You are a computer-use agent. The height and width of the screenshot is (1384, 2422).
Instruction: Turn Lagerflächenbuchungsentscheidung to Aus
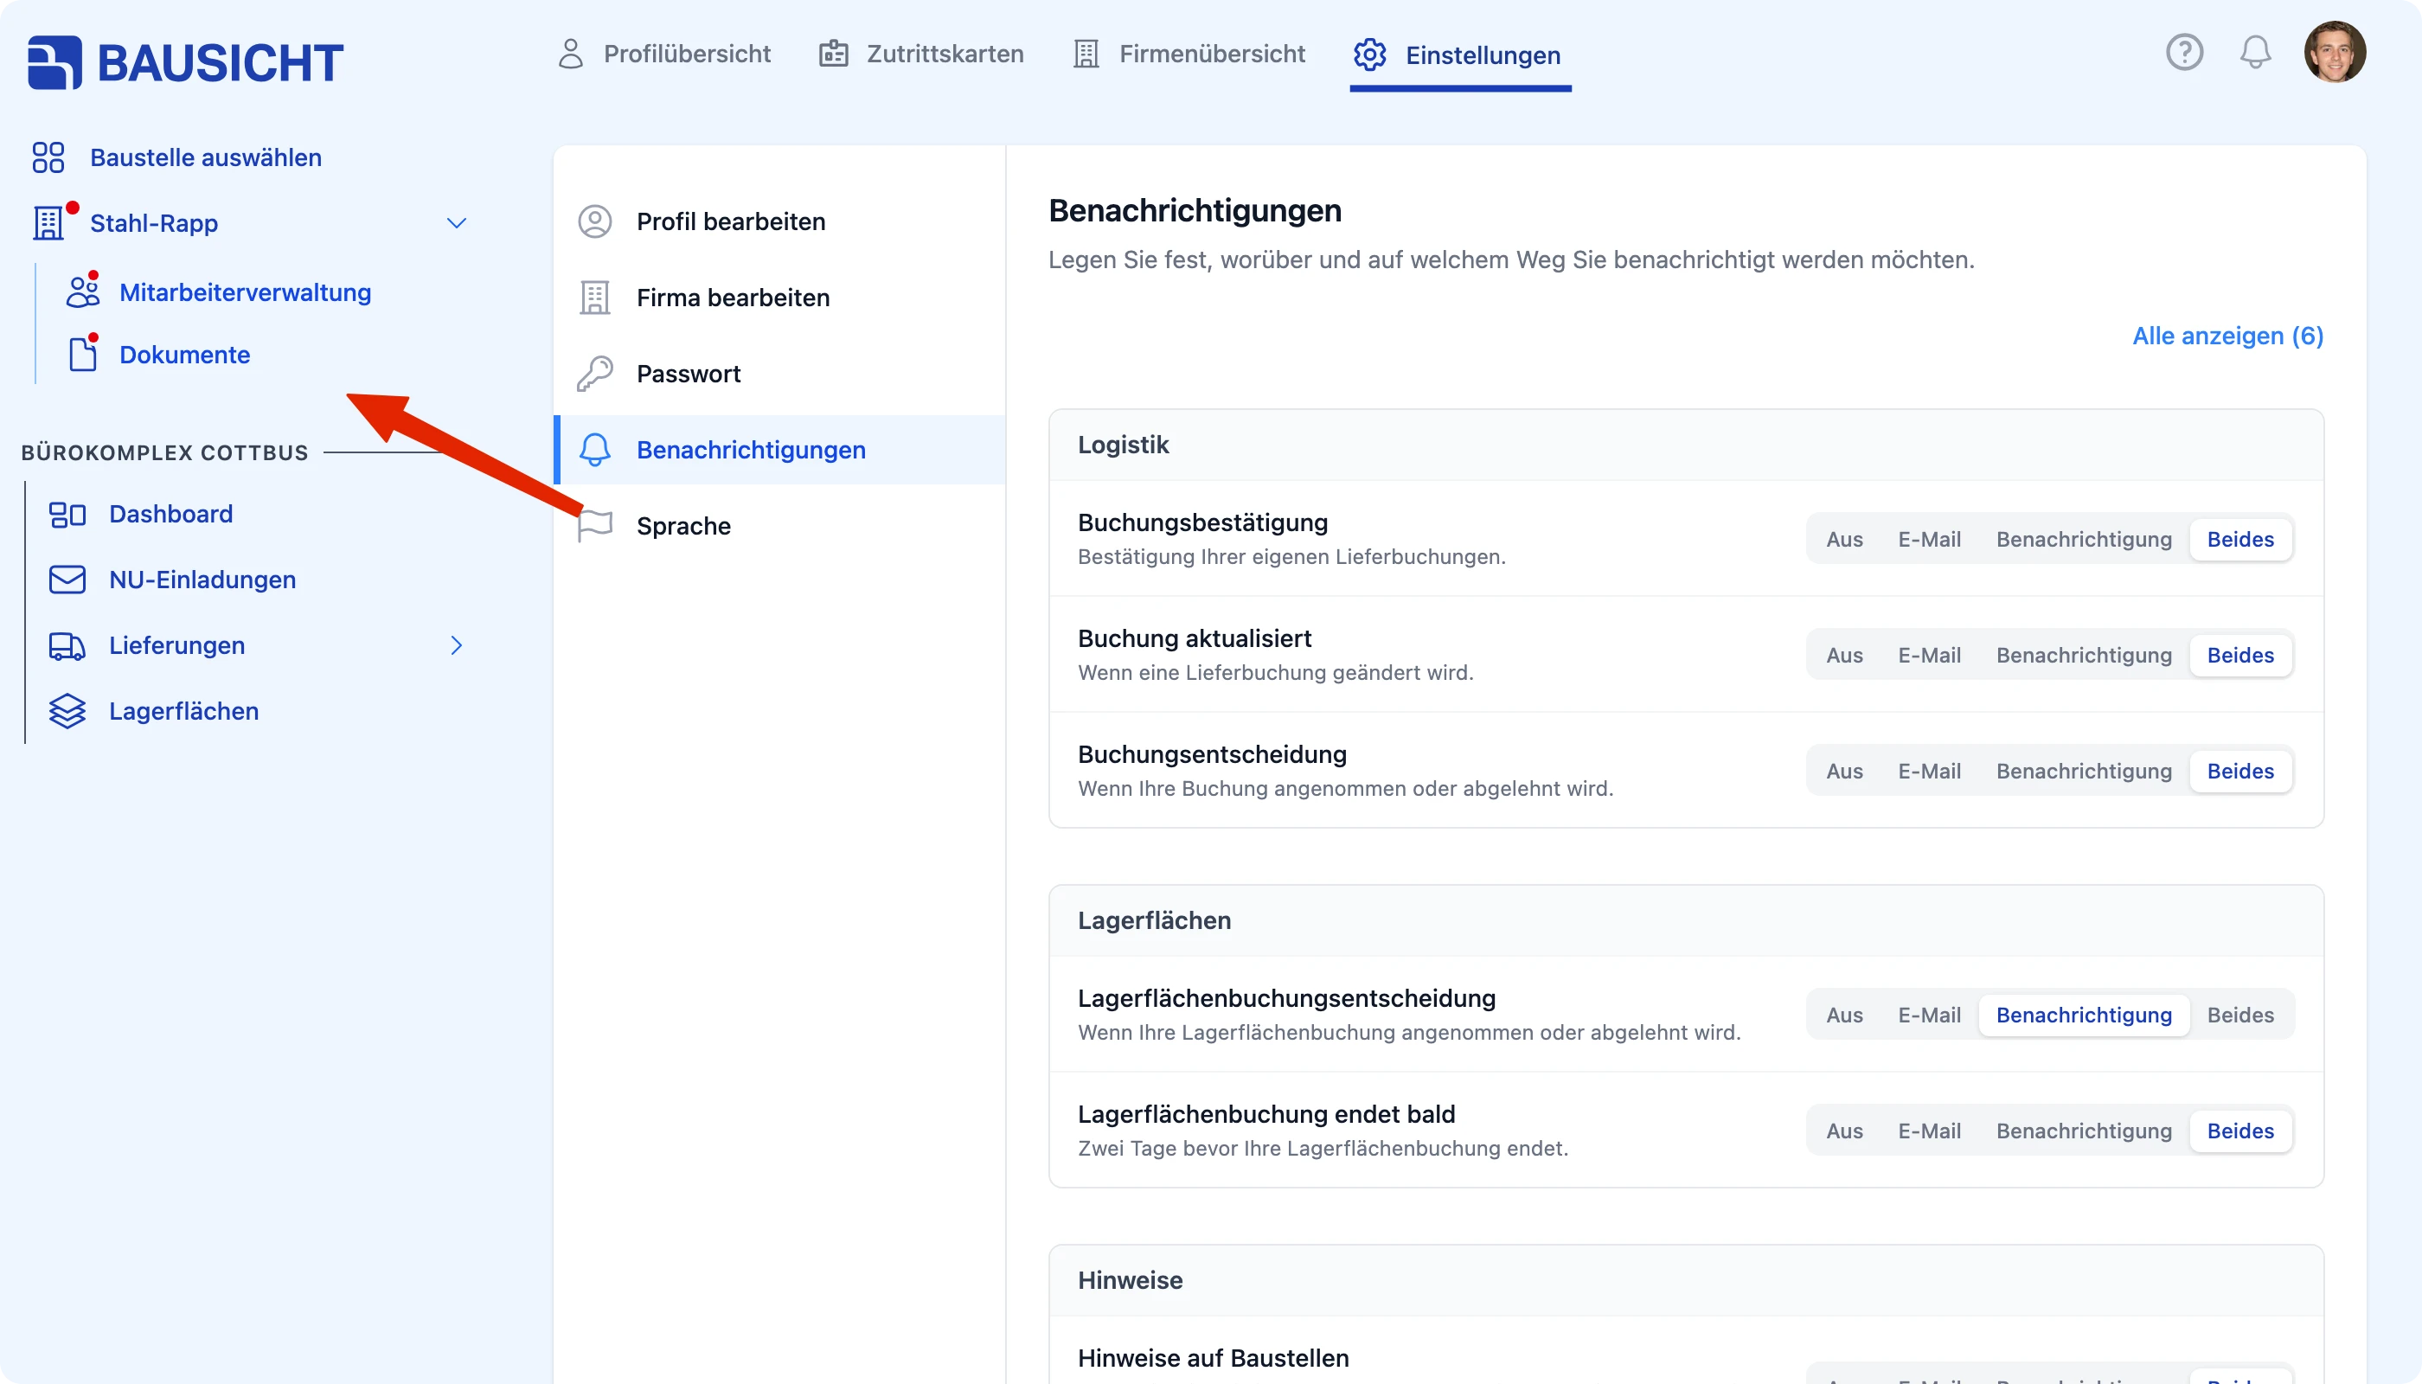coord(1844,1016)
